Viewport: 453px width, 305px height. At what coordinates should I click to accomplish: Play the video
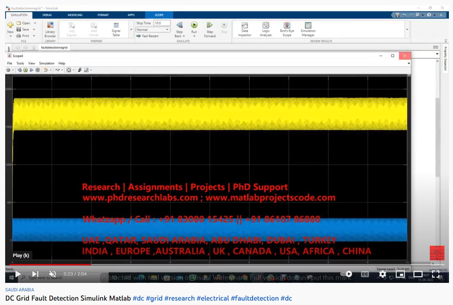(x=18, y=274)
